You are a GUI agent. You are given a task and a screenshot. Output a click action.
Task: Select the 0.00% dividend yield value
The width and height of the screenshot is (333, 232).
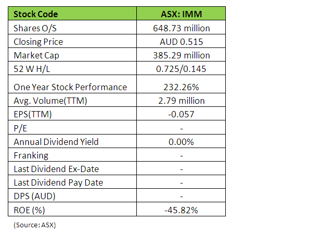pyautogui.click(x=181, y=142)
